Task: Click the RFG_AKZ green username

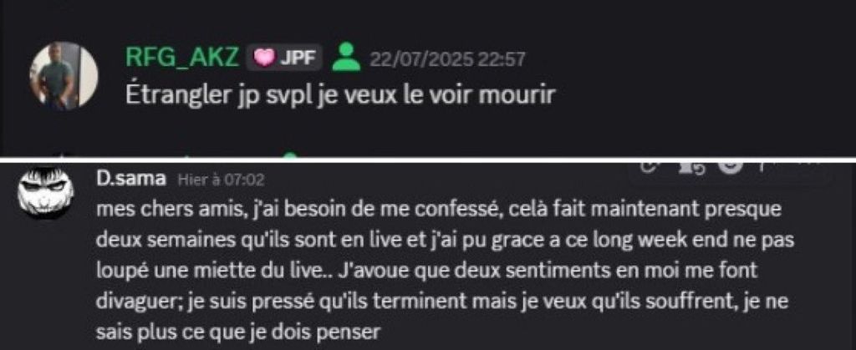Action: tap(182, 58)
